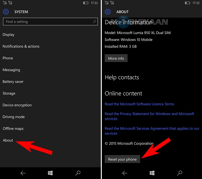Image resolution: width=202 pixels, height=179 pixels.
Task: Open the Microsoft Services Agreement link
Action: 152,131
